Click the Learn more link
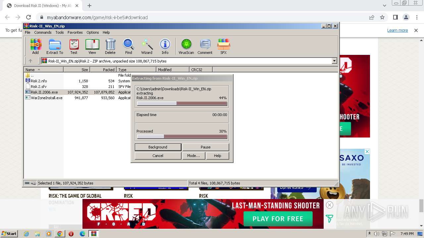 [x=397, y=30]
